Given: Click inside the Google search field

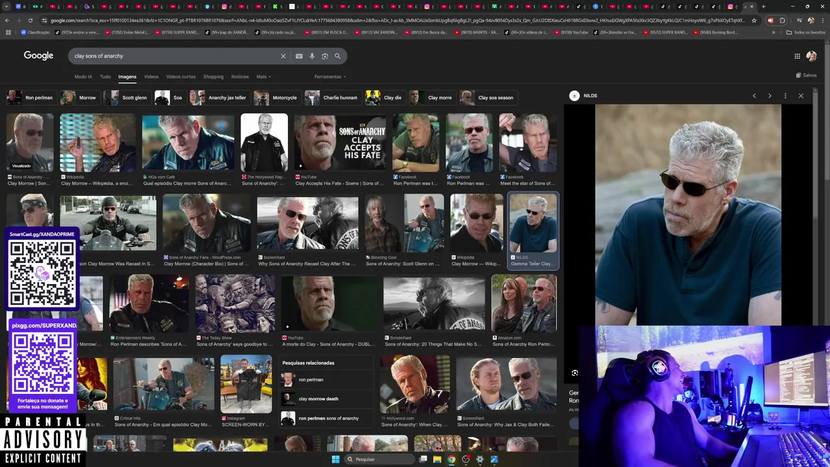Looking at the screenshot, I should point(175,56).
